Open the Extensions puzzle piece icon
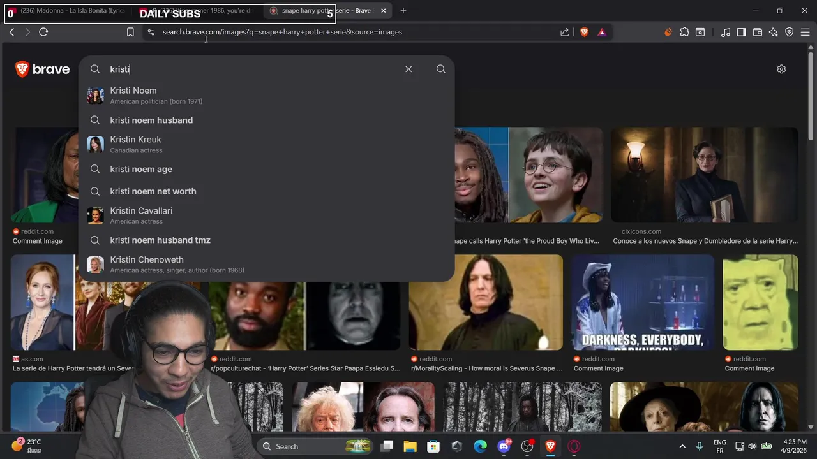The height and width of the screenshot is (459, 817). point(685,32)
